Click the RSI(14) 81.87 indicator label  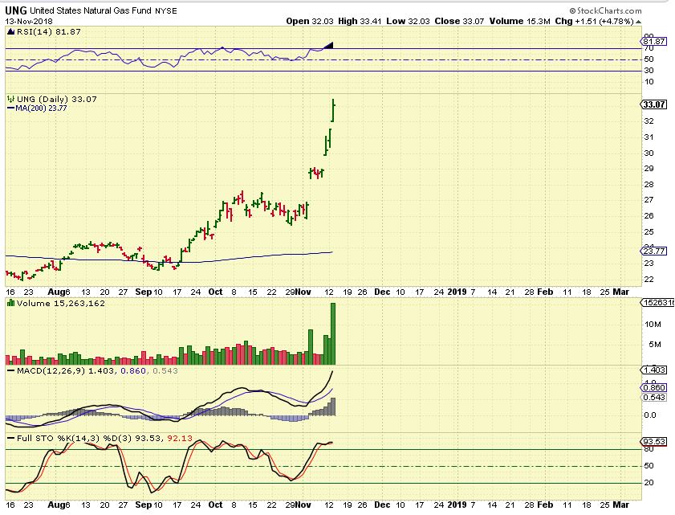point(48,32)
